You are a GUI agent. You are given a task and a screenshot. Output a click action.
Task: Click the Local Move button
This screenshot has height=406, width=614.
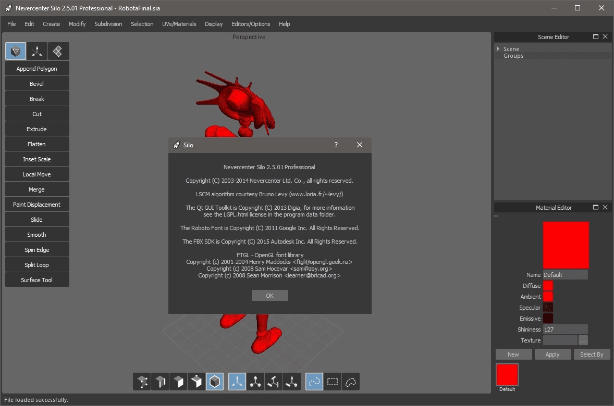point(37,174)
